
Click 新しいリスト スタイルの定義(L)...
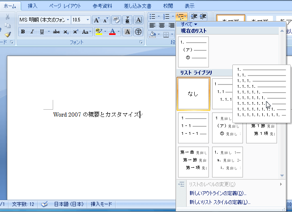220,202
